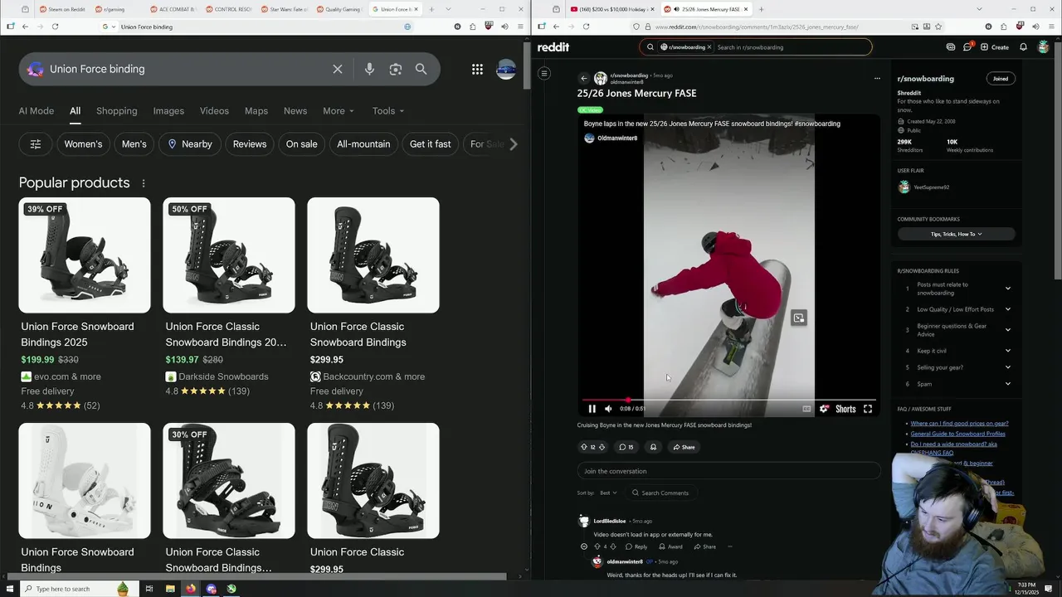Reply to LordBledisloe's comment
This screenshot has width=1062, height=597.
tap(636, 546)
